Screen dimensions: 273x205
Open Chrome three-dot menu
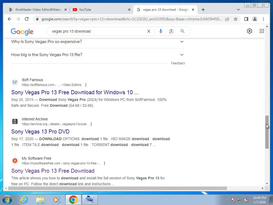263,19
